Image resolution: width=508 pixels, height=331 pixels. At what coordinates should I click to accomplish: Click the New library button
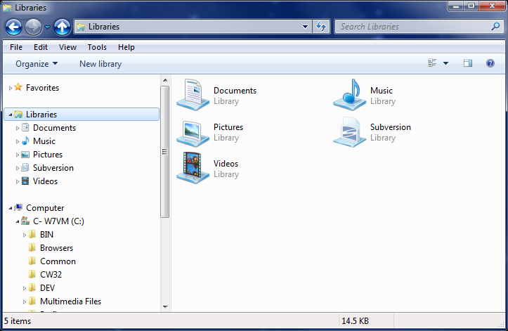[x=100, y=64]
